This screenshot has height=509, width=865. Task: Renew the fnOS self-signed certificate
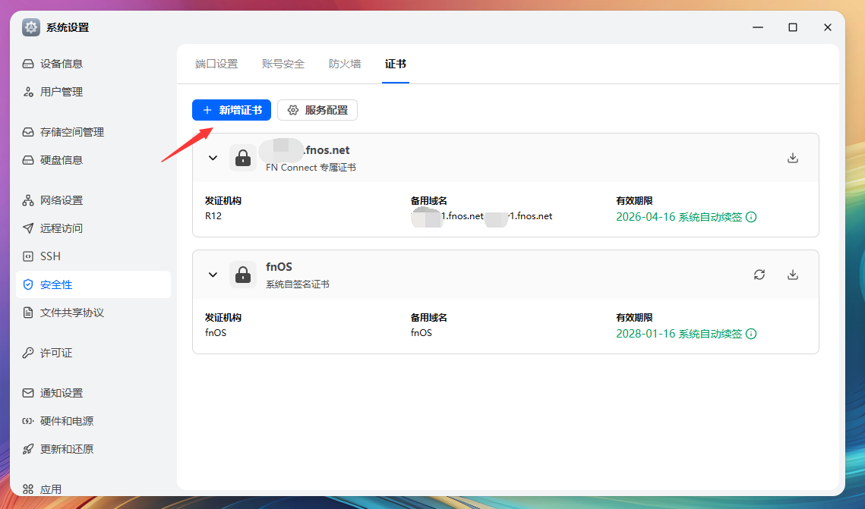coord(759,275)
